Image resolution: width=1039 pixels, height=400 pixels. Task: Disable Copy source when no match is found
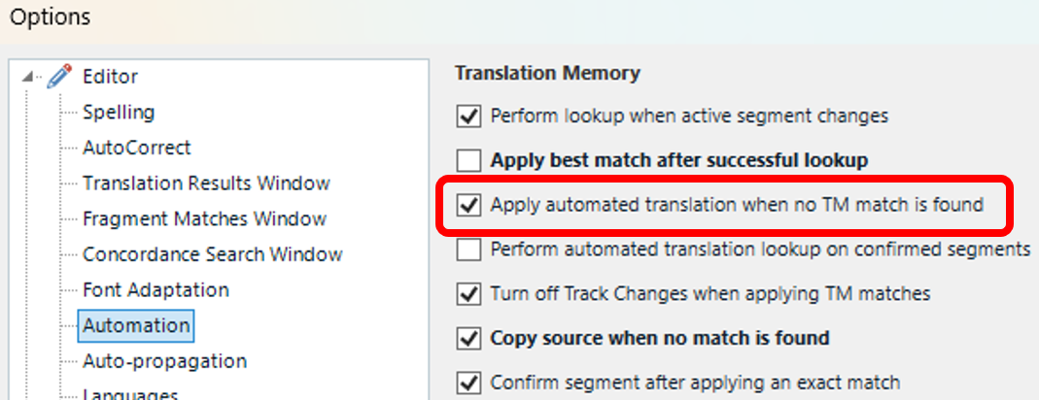[x=469, y=338]
